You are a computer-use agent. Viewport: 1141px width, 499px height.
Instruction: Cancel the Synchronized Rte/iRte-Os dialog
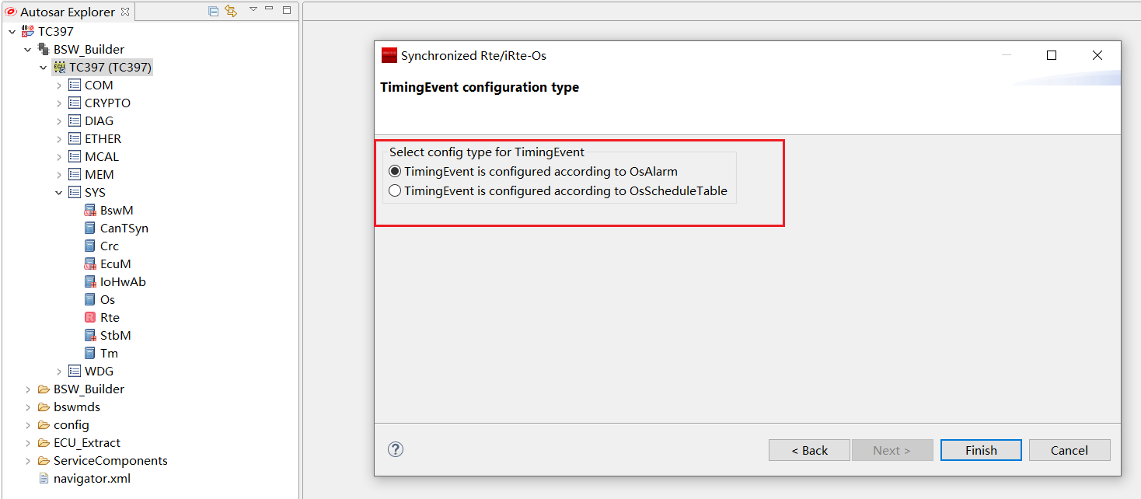[x=1069, y=450]
